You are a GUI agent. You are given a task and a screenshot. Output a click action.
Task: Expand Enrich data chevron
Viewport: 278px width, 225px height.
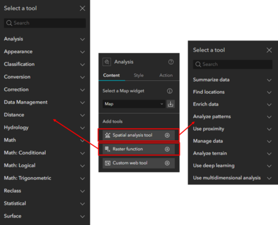click(x=269, y=105)
